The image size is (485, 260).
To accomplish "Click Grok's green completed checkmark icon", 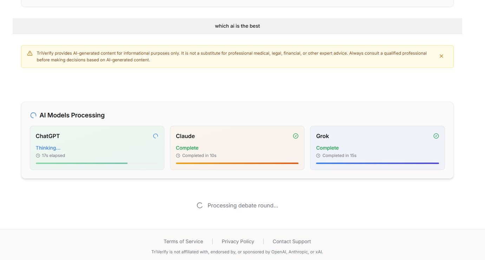I will [x=436, y=136].
